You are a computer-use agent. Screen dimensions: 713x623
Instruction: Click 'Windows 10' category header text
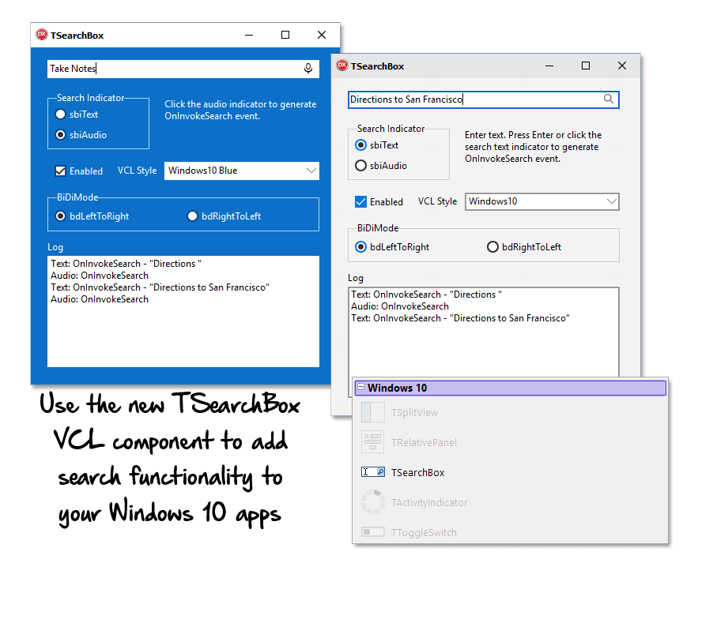coord(397,388)
